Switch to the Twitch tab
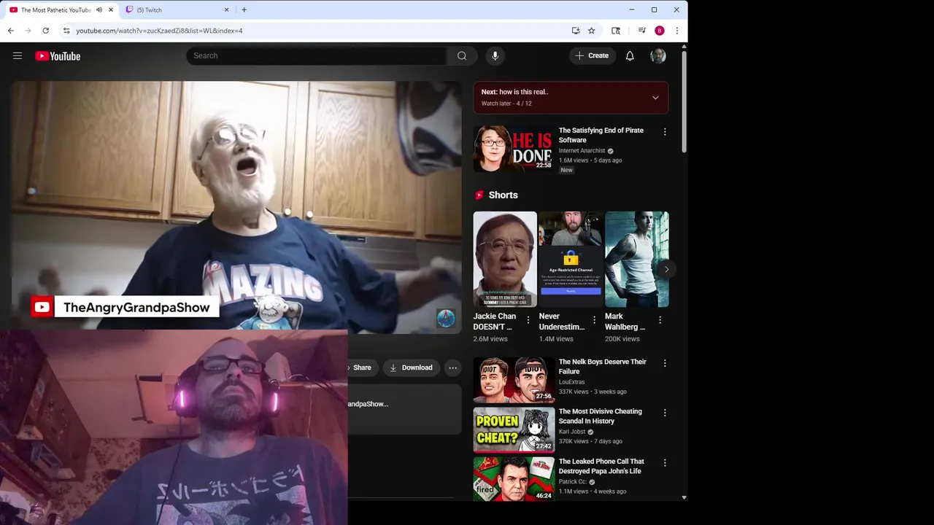 (177, 10)
